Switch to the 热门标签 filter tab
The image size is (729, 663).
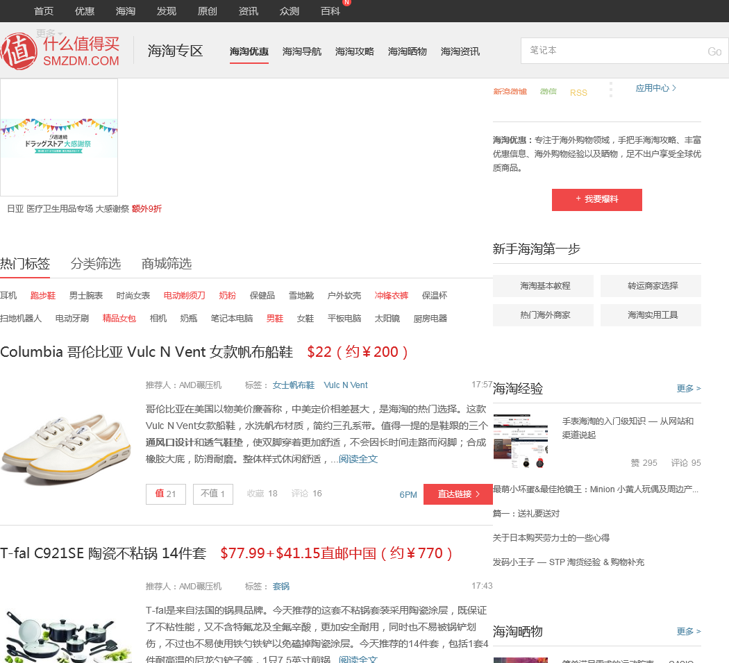pyautogui.click(x=25, y=264)
